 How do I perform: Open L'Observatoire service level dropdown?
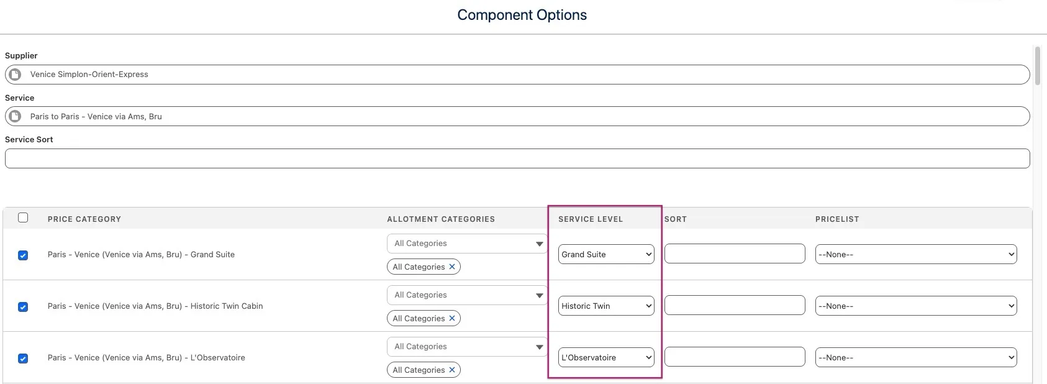coord(605,357)
